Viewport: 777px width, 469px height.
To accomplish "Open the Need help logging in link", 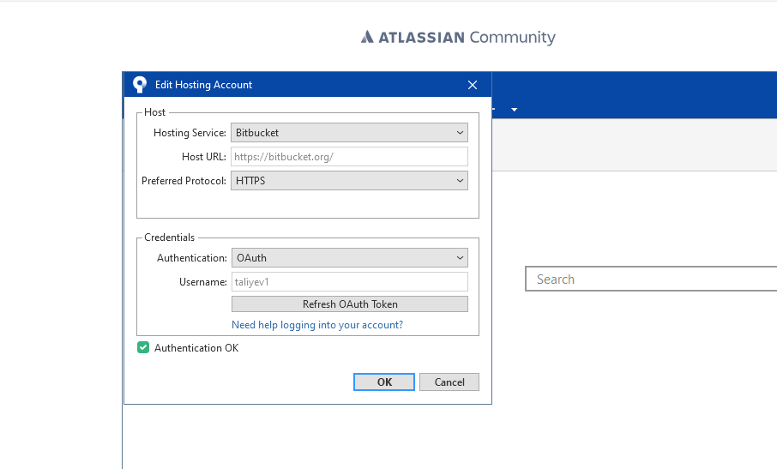I will tap(317, 325).
